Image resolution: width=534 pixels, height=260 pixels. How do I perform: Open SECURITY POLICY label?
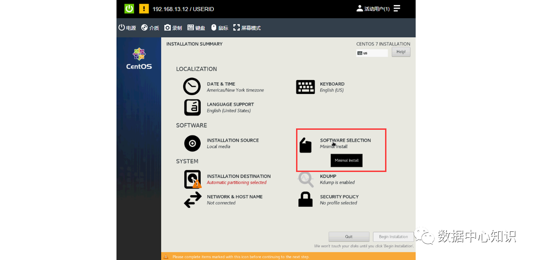coord(339,197)
